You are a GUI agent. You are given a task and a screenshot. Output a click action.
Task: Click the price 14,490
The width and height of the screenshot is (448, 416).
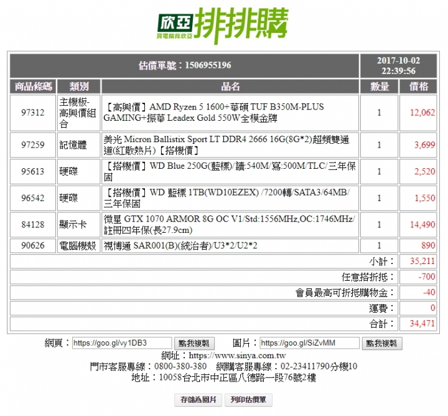(x=422, y=225)
